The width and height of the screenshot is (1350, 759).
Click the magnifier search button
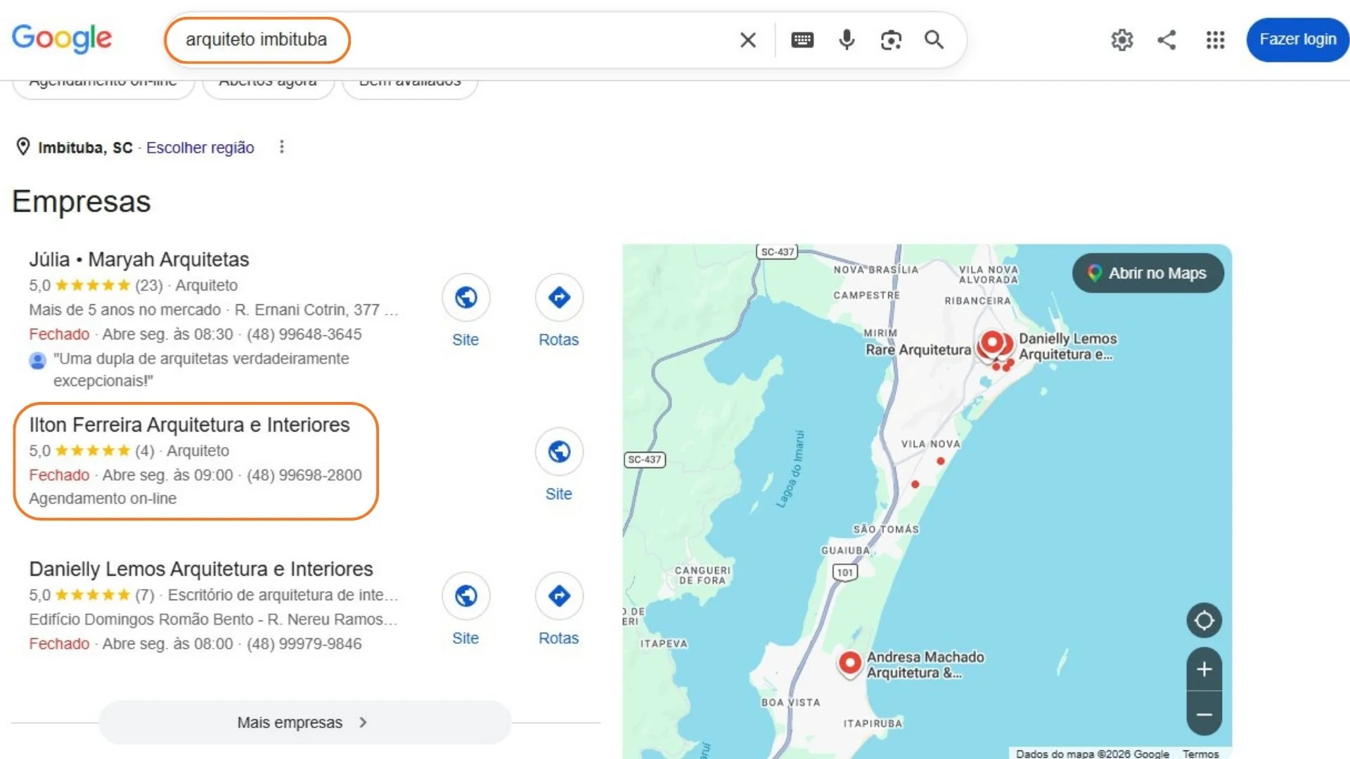pos(934,40)
